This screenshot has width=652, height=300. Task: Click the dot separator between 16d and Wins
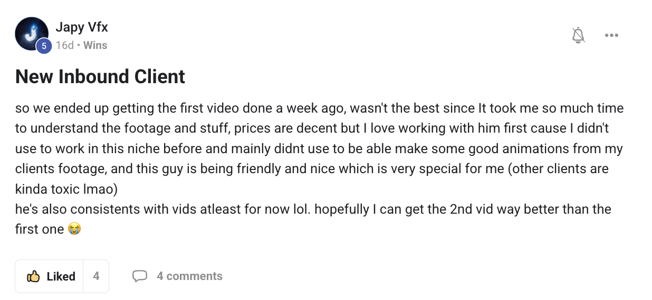click(x=79, y=45)
